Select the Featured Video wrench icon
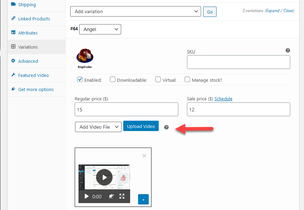The height and width of the screenshot is (210, 304). tap(13, 75)
